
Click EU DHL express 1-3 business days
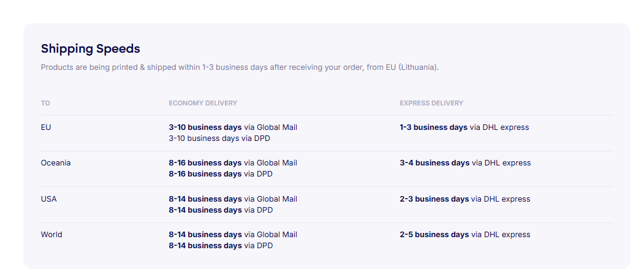pos(464,127)
